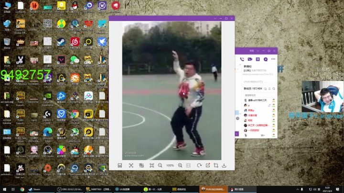Viewport: 344px width, 193px height.
Task: Open the Windows Start menu
Action: (4, 189)
